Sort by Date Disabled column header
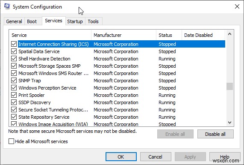Screen dimensions: 244x165 203,35
